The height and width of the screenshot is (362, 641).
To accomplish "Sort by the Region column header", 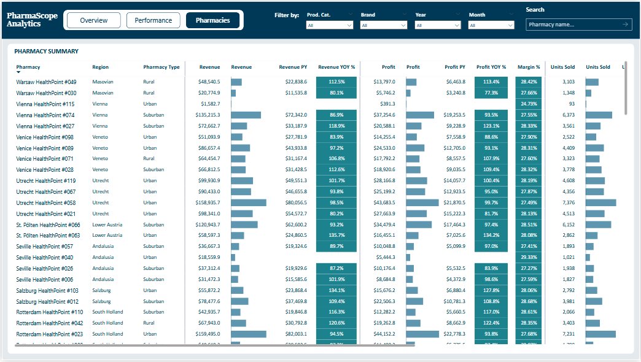I will click(x=100, y=67).
